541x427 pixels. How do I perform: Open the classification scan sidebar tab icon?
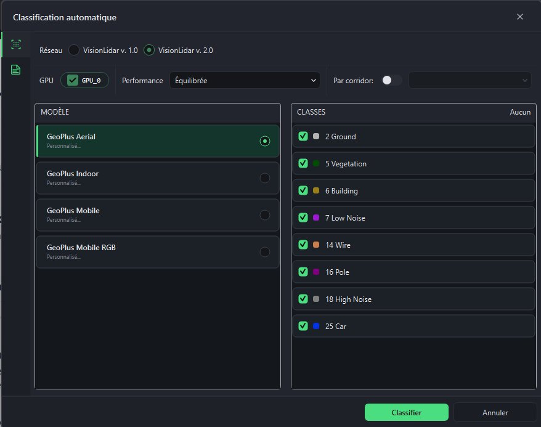click(x=16, y=44)
